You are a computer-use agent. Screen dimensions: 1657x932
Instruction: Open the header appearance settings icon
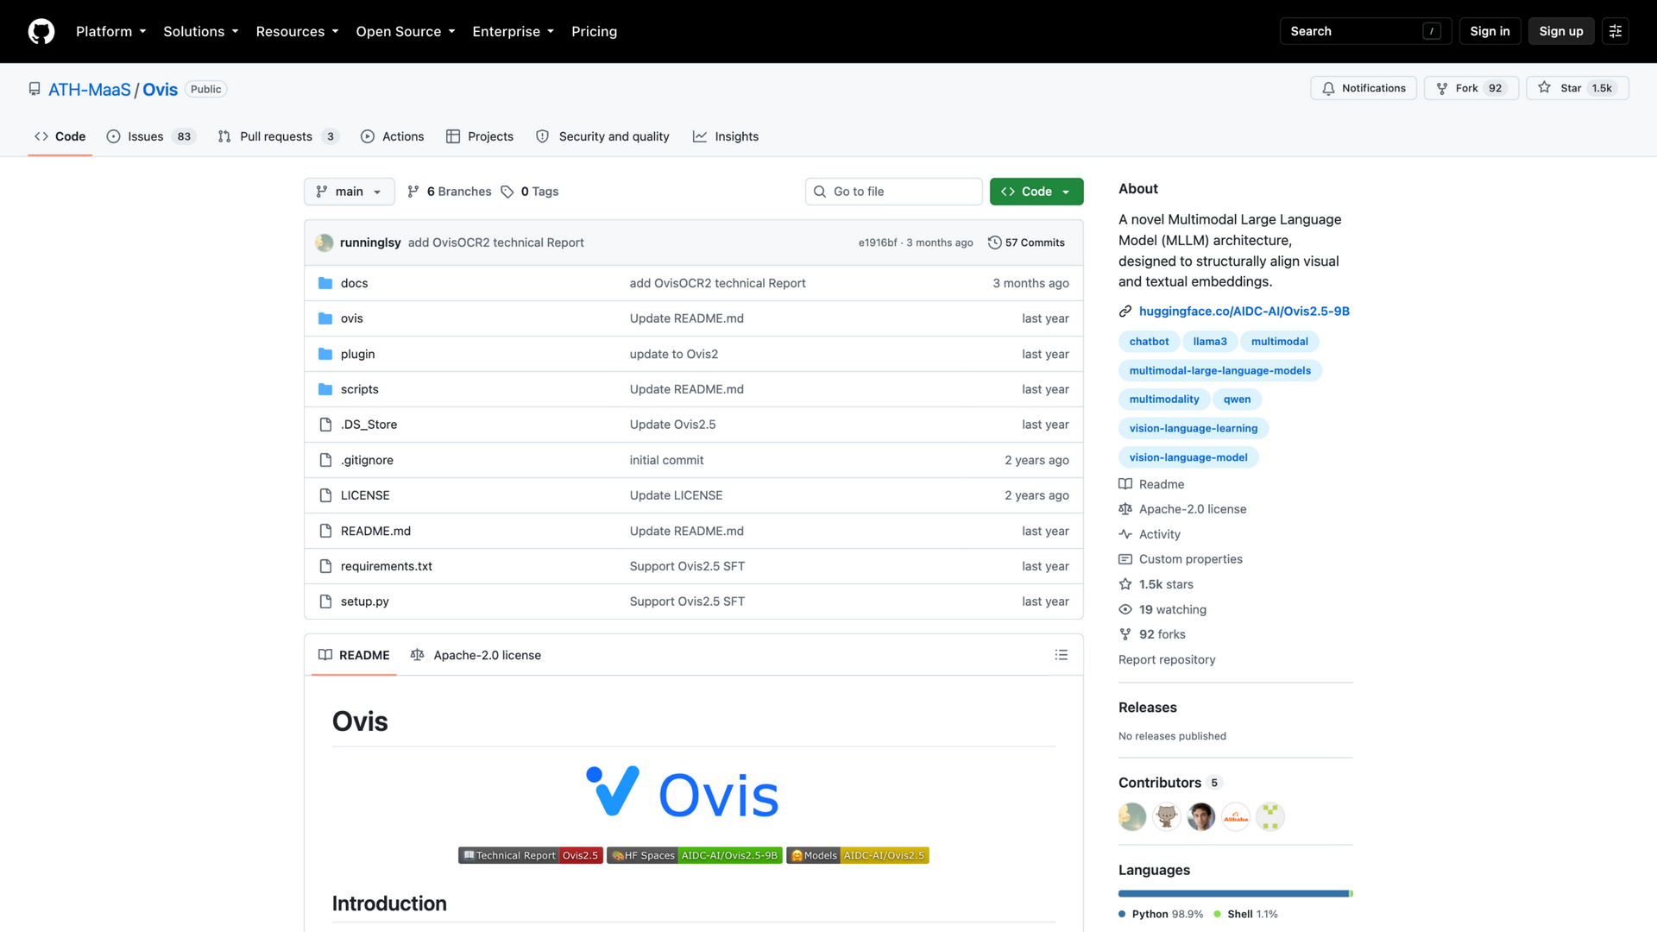point(1616,31)
